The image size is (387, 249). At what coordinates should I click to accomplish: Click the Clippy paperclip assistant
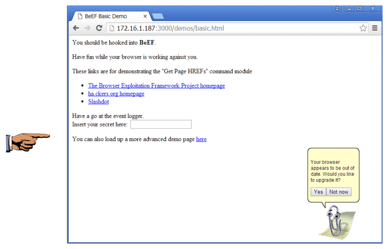(335, 221)
